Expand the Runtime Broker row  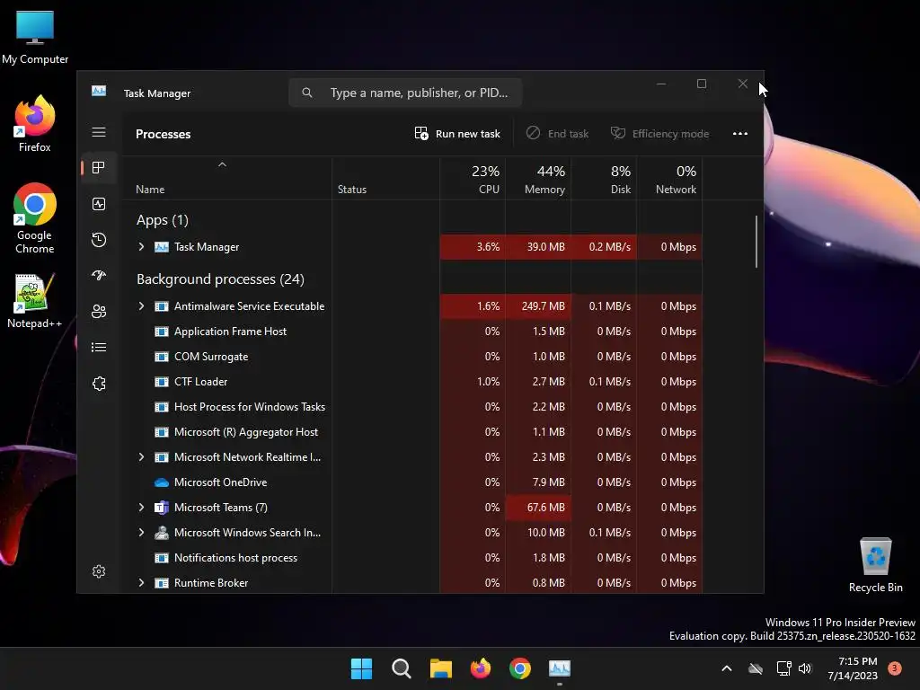click(x=141, y=583)
